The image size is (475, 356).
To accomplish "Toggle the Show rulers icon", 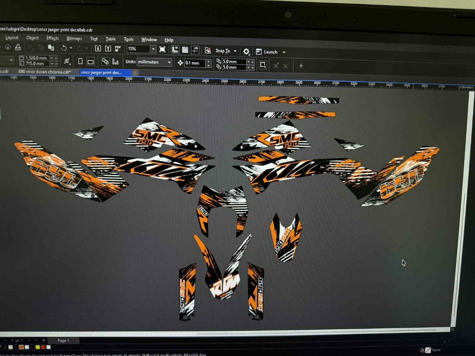I will point(175,50).
